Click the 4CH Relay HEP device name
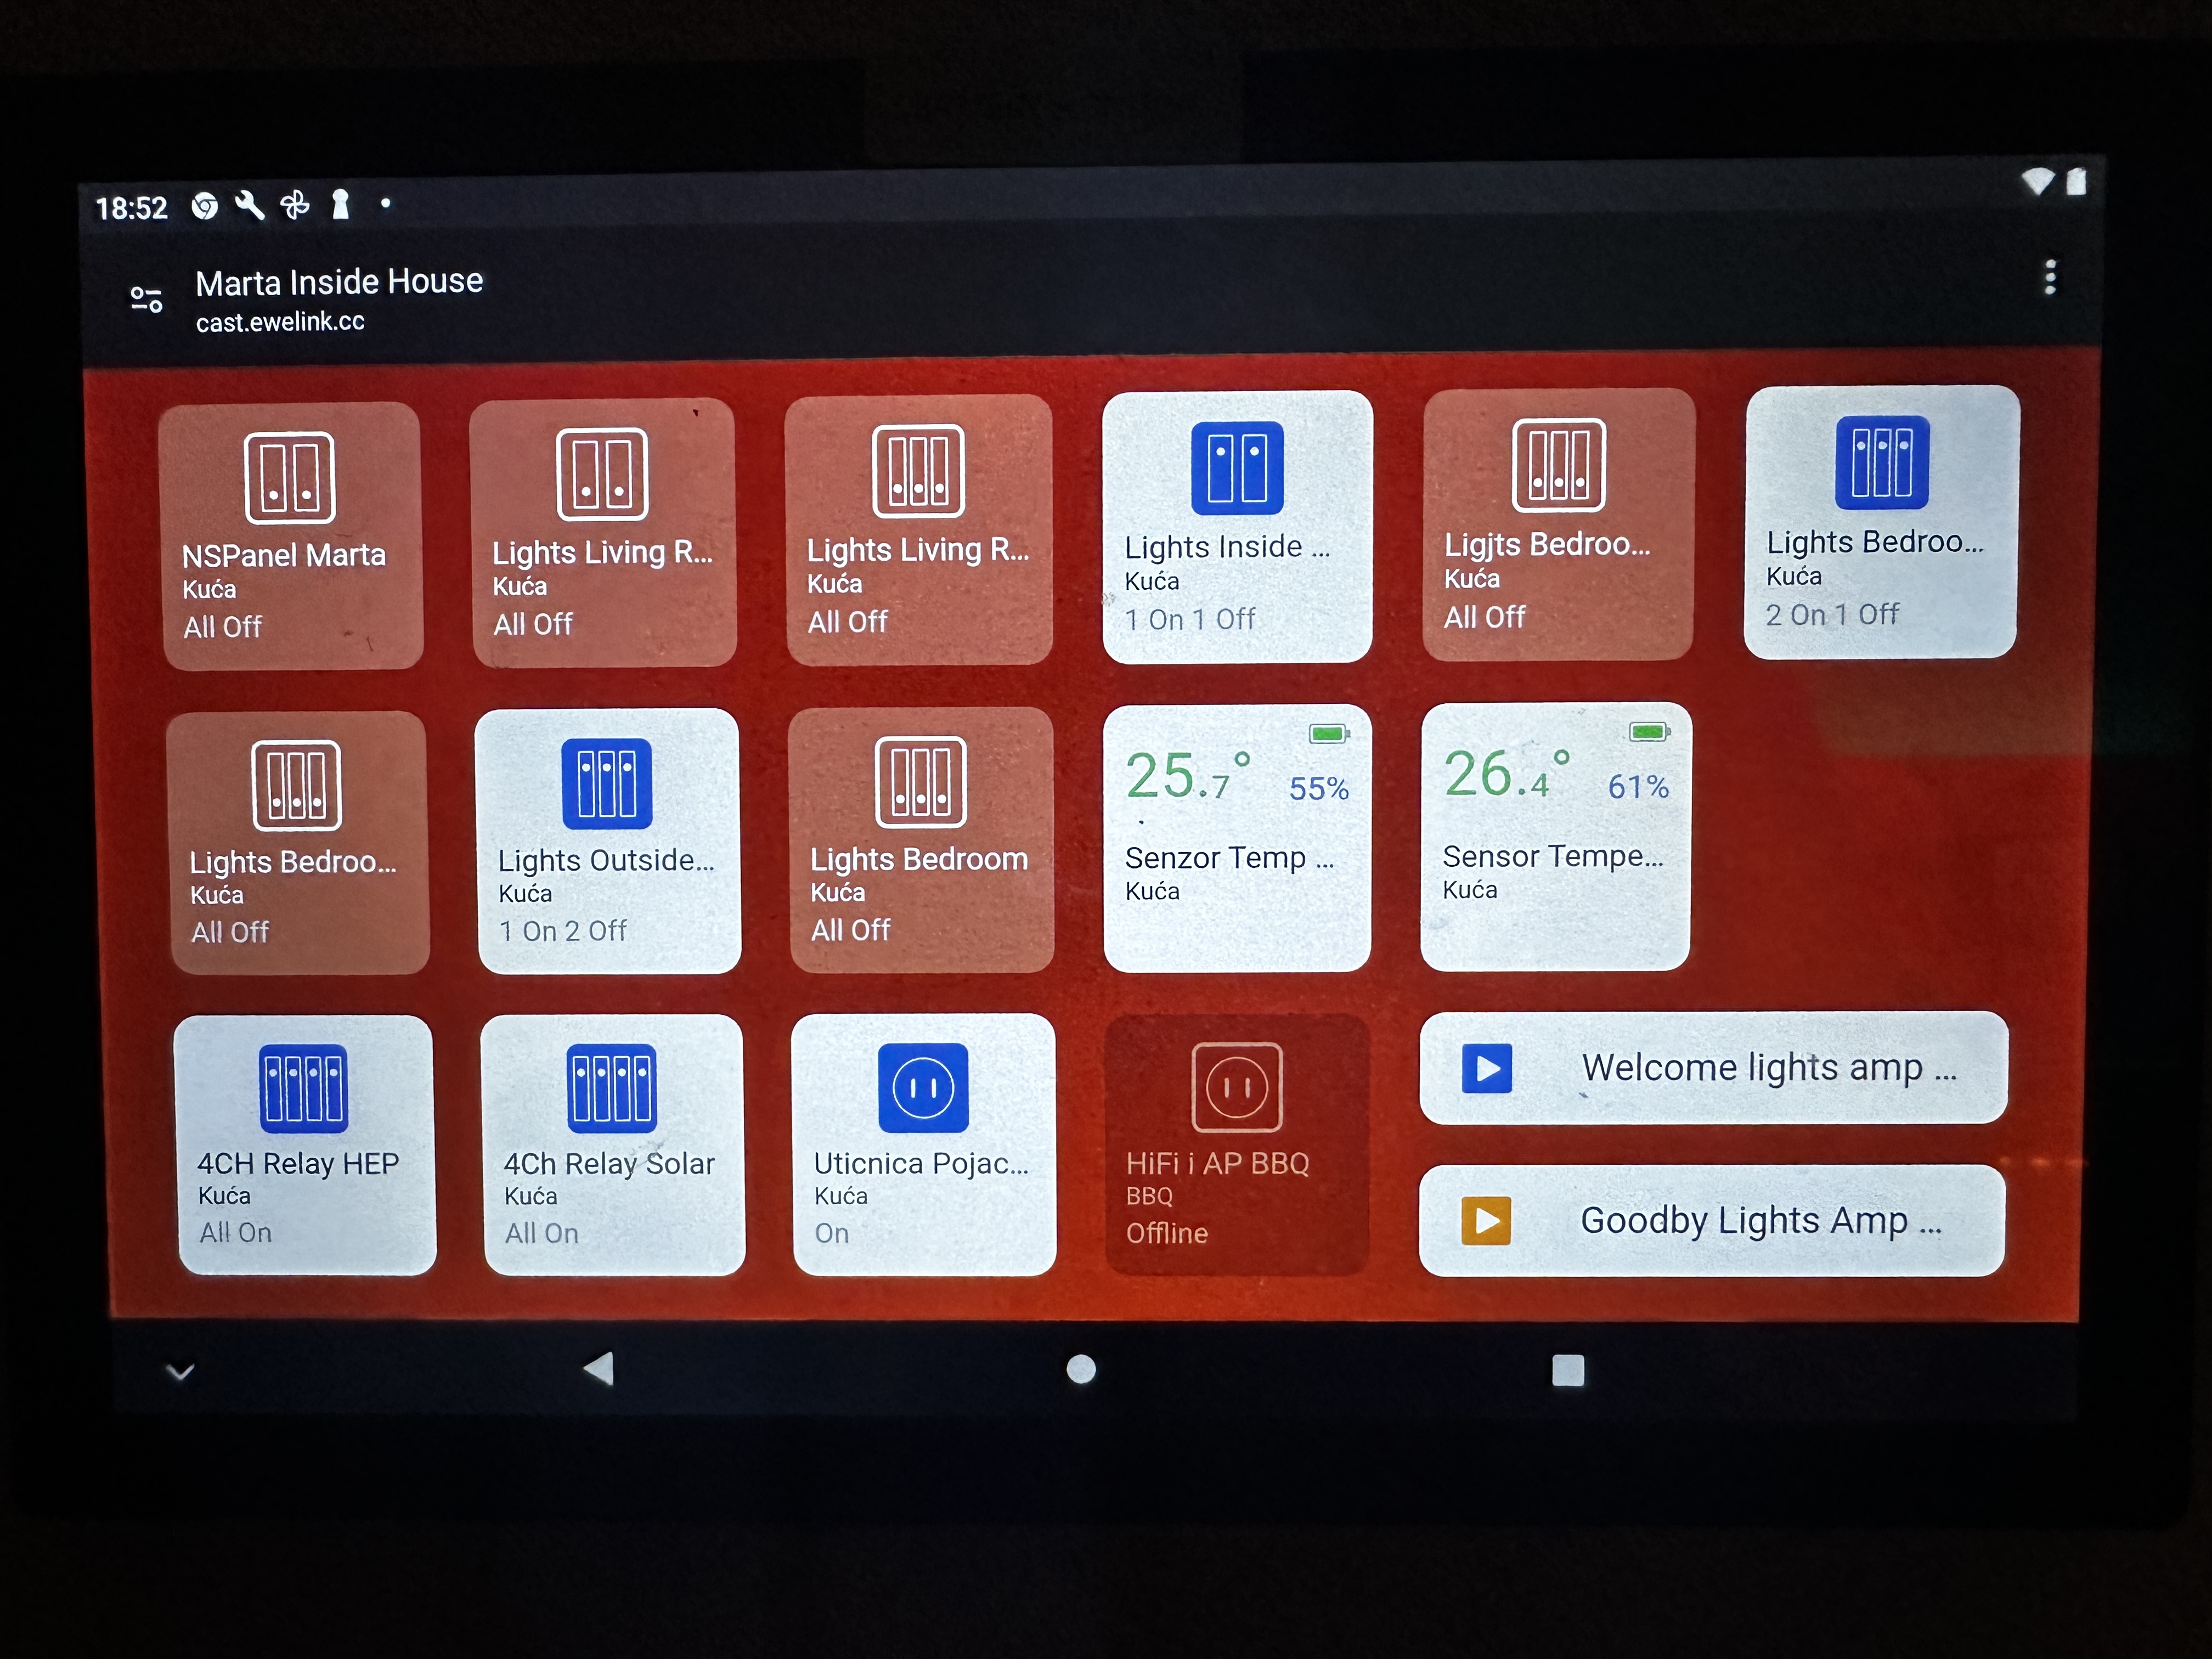Viewport: 2212px width, 1659px height. 298,1164
